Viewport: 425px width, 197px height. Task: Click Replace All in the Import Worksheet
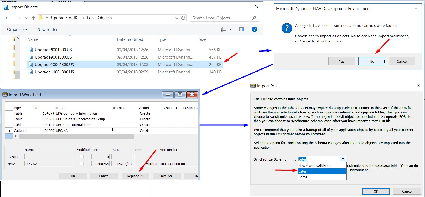point(135,176)
